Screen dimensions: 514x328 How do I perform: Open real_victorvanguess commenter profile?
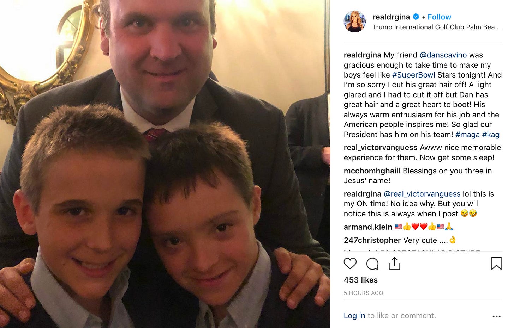coord(381,148)
